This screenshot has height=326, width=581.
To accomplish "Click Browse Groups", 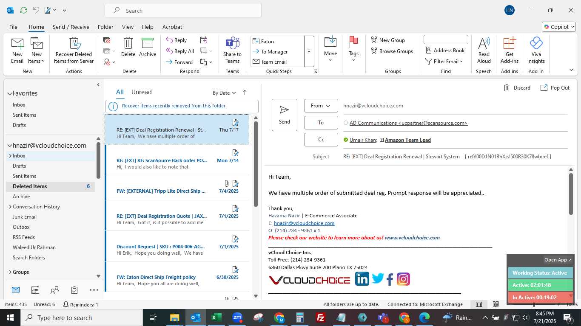I will point(392,51).
